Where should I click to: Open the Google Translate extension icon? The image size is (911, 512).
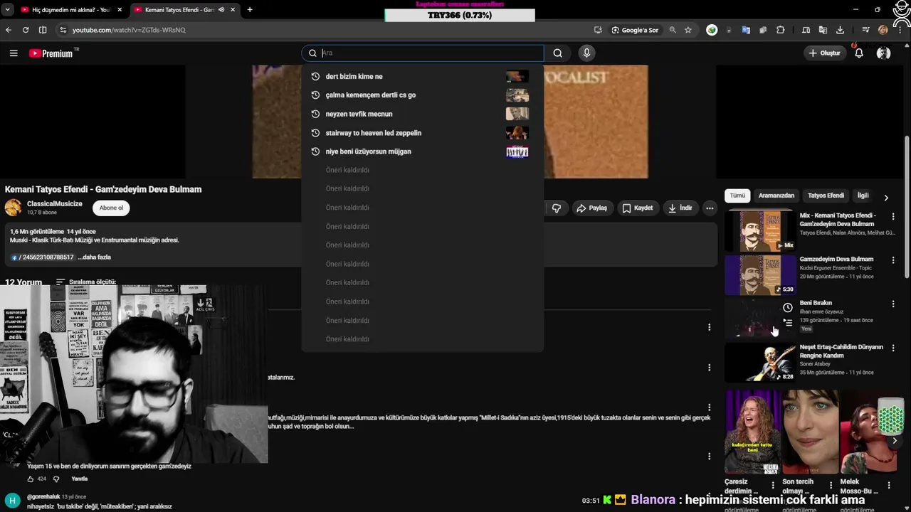tap(746, 30)
